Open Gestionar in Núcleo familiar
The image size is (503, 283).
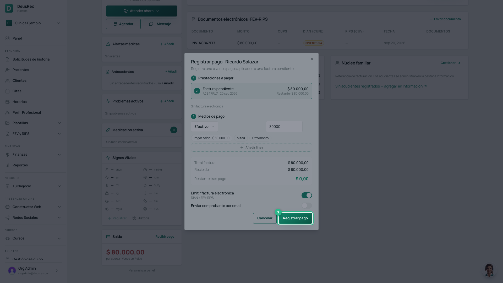(450, 63)
